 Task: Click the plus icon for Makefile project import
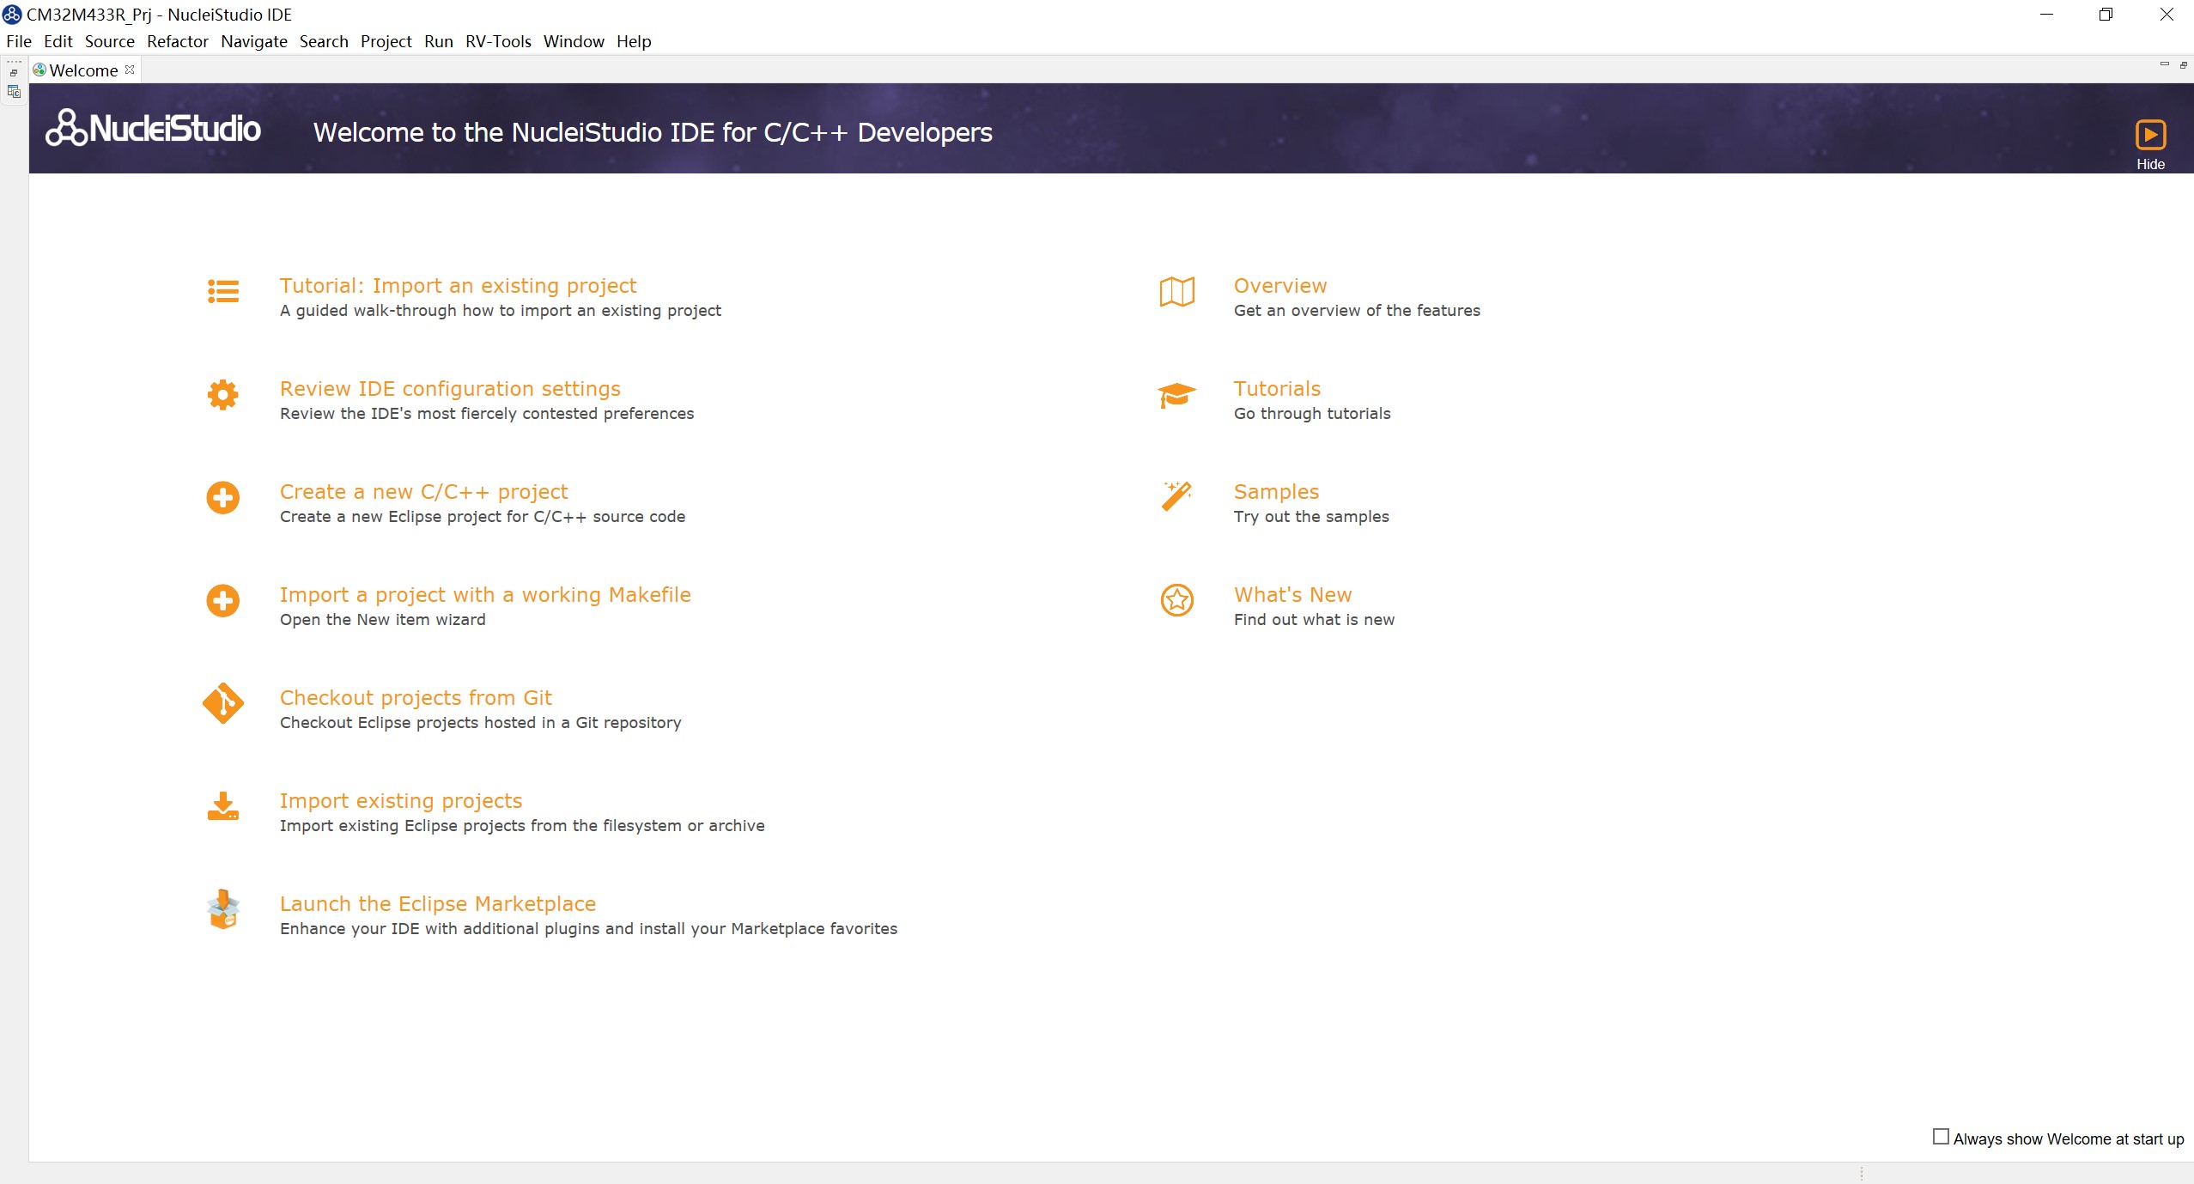click(223, 601)
